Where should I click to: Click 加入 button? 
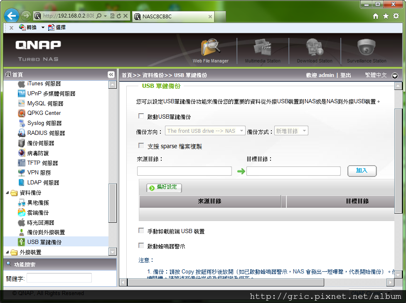(362, 171)
